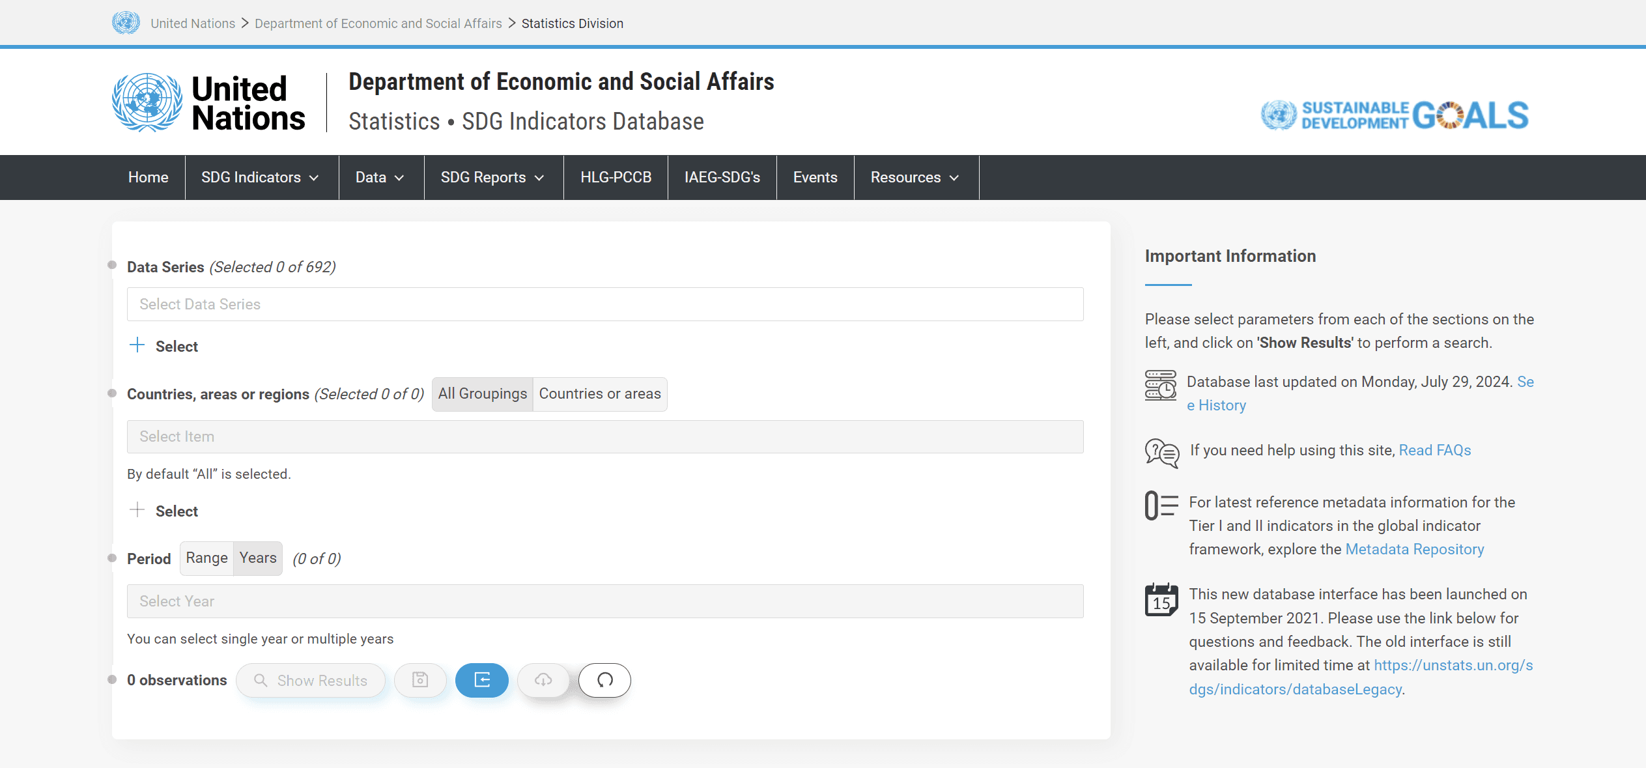Screen dimensions: 1646x768
Task: Open the Resources dropdown menu
Action: [x=915, y=177]
